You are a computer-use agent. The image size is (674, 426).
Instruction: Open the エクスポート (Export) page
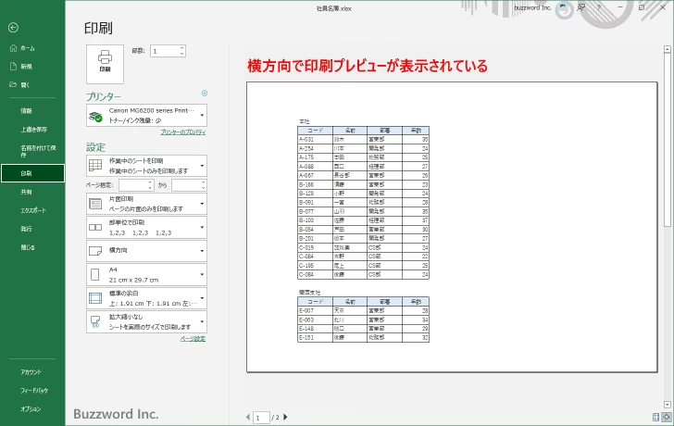click(32, 210)
